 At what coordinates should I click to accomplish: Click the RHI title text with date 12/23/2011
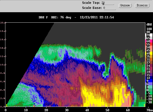pos(76,17)
